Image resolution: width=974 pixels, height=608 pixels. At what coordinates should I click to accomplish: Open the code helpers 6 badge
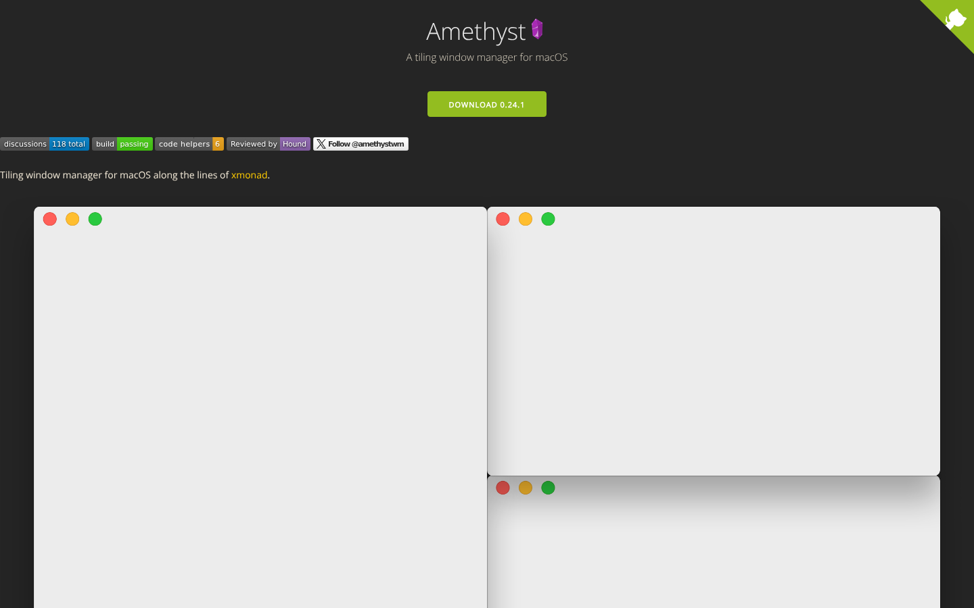point(189,144)
